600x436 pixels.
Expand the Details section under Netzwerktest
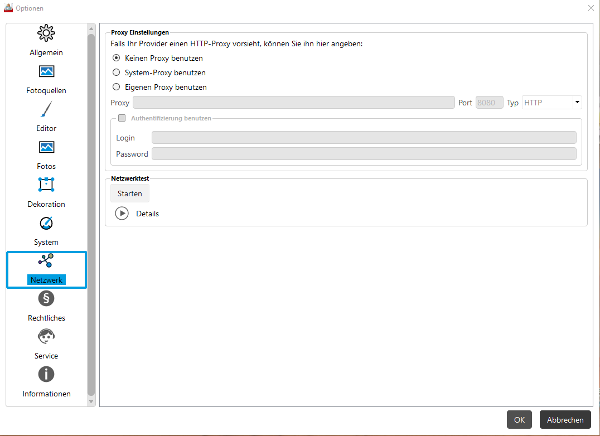point(122,214)
